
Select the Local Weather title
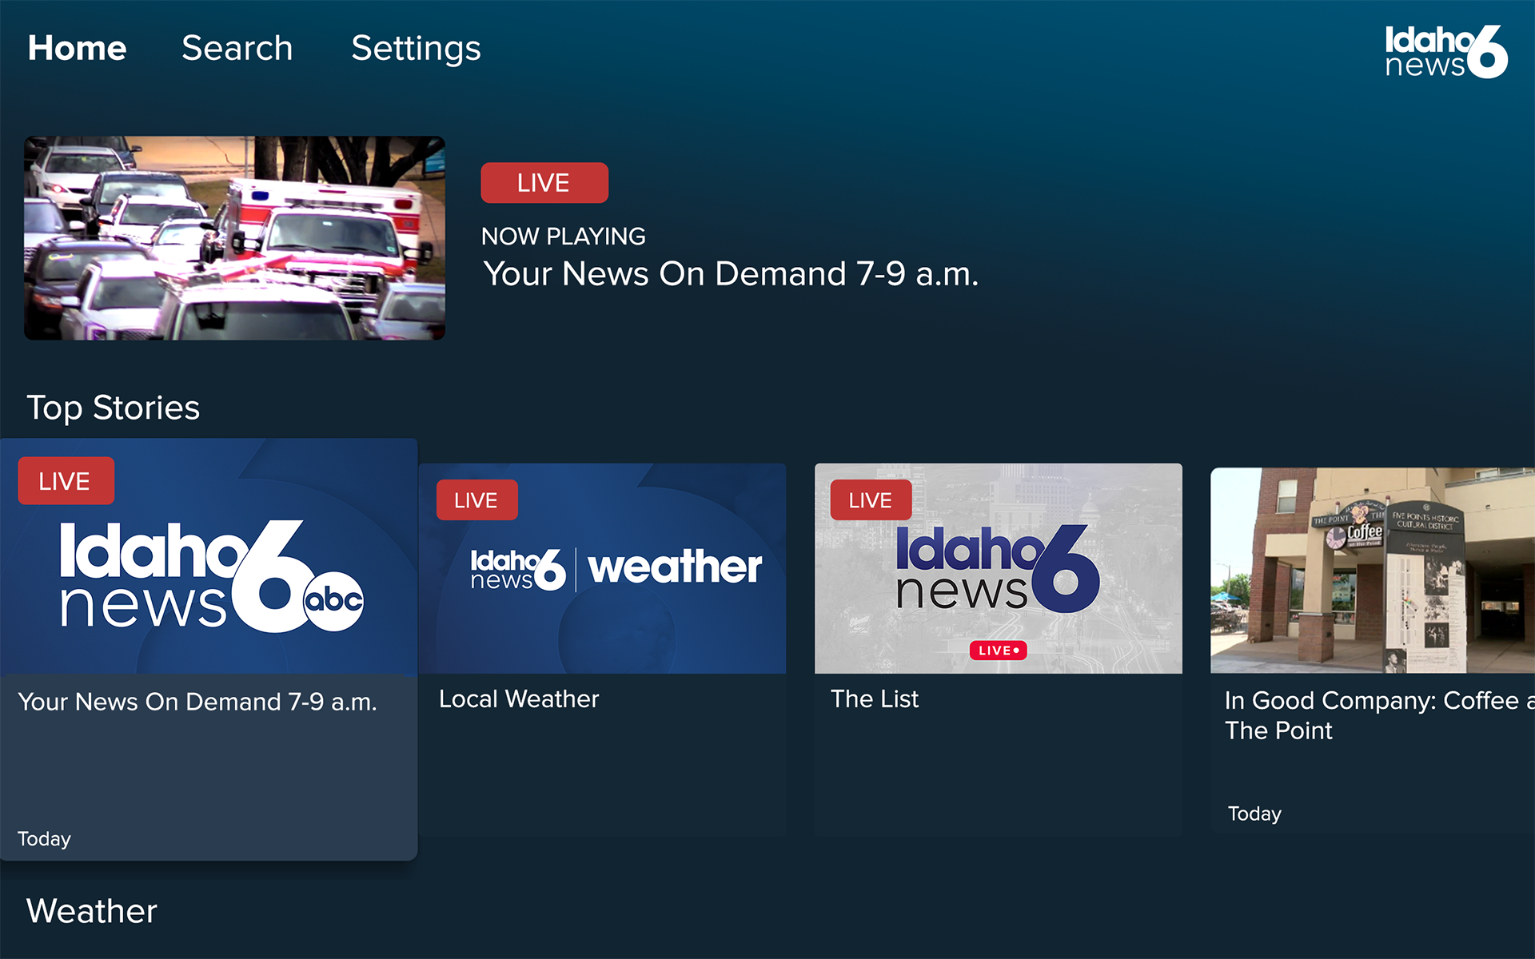[x=519, y=699]
